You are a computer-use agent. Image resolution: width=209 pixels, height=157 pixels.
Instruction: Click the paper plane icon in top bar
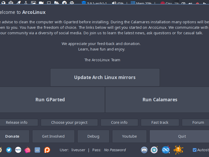(x=64, y=3)
